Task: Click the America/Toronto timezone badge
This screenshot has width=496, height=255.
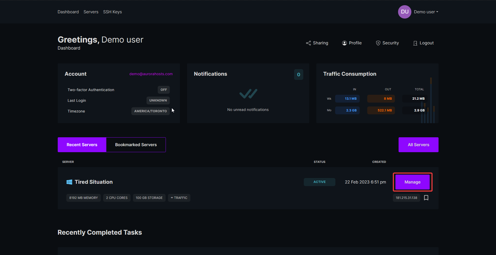Action: coord(150,111)
